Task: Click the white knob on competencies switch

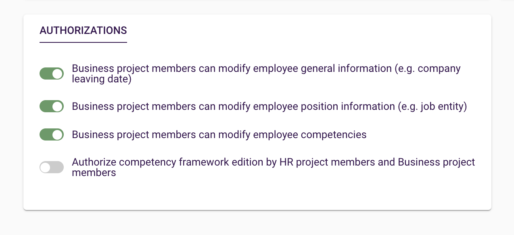Action: tap(58, 134)
